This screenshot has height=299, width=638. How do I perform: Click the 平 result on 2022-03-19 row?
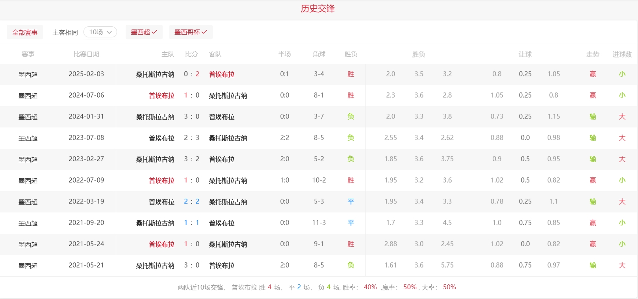pyautogui.click(x=351, y=202)
